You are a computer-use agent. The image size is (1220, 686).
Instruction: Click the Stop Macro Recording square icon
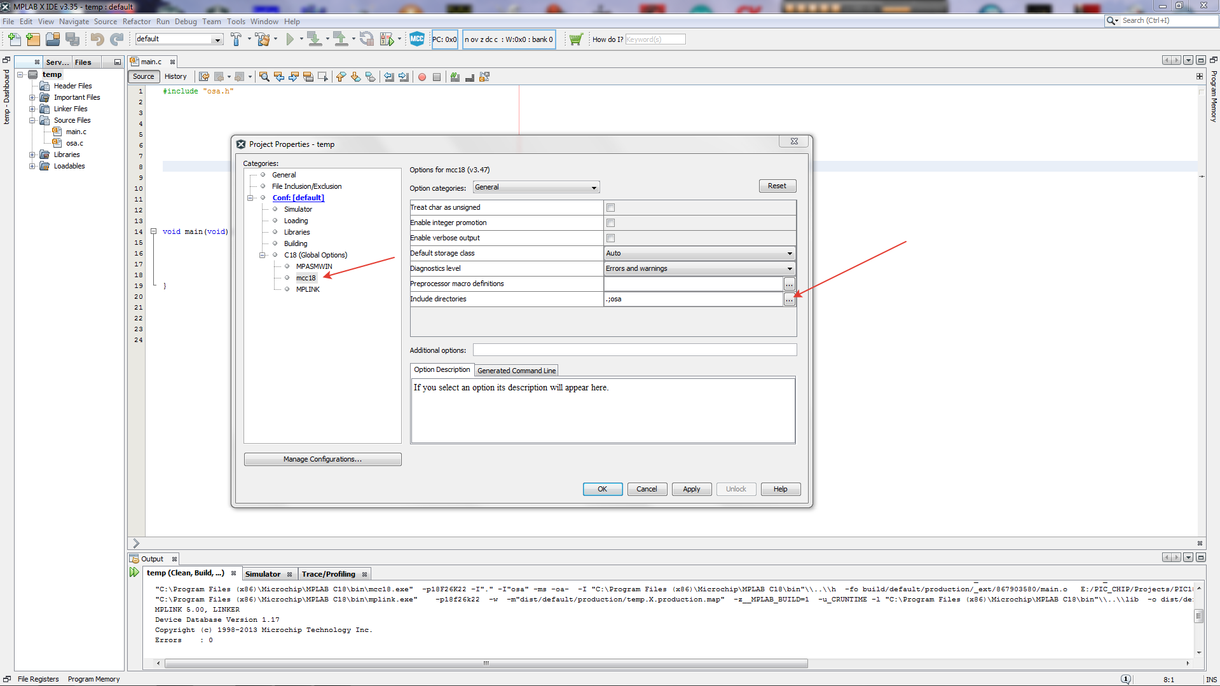437,77
